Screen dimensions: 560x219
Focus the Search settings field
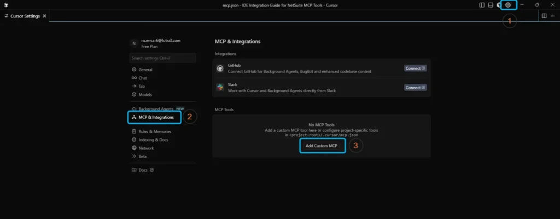(162, 58)
